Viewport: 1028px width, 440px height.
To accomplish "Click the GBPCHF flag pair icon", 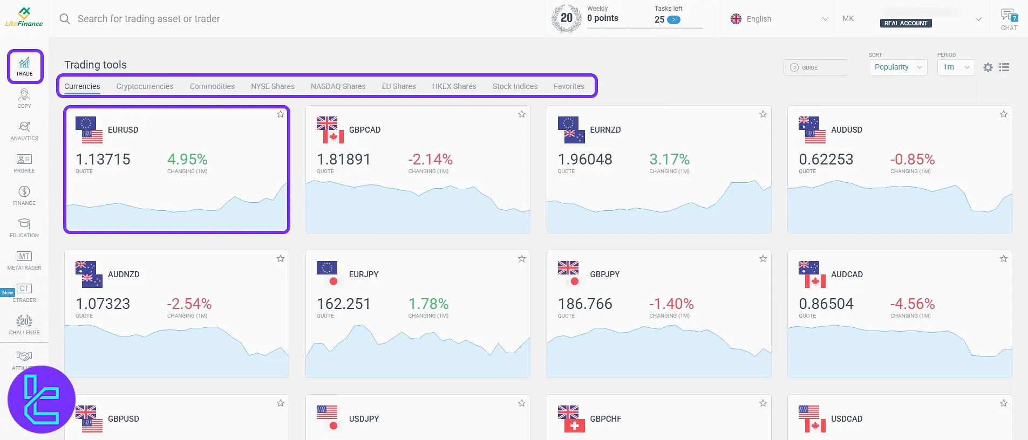I will point(571,419).
